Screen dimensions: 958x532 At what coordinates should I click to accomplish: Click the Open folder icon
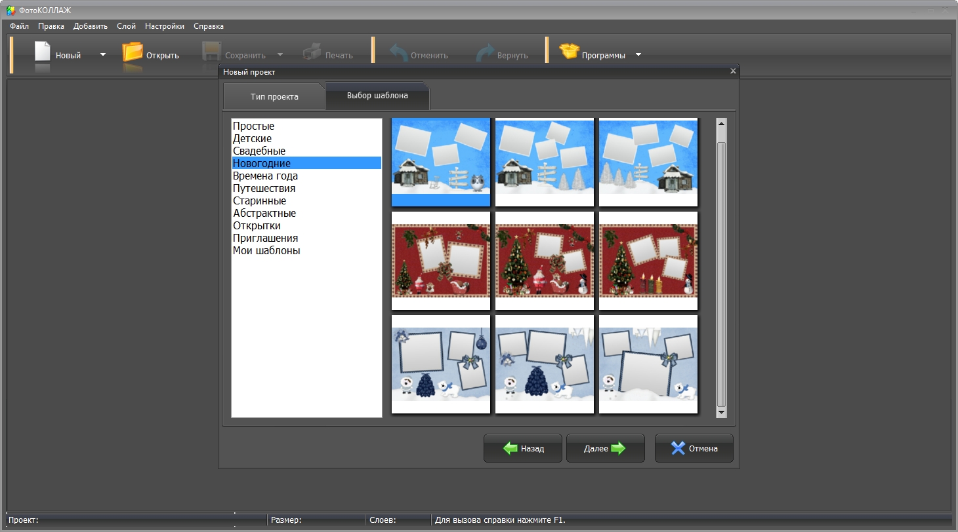point(133,52)
